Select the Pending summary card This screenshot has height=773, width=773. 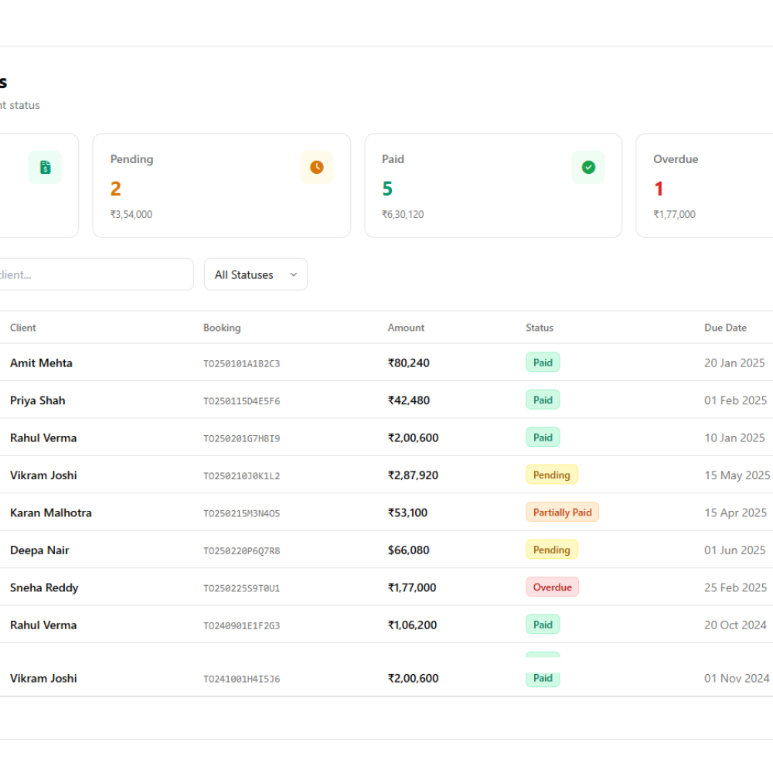tap(222, 186)
